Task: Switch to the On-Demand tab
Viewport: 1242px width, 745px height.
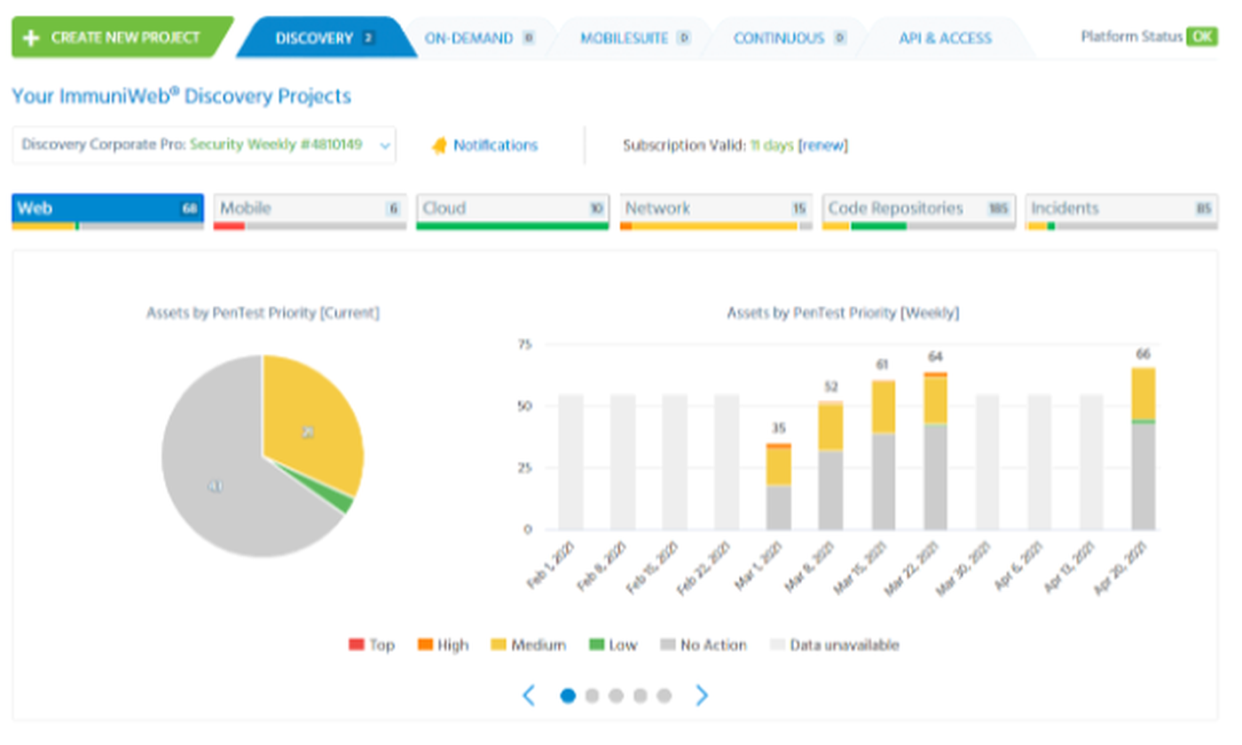Action: pos(479,38)
